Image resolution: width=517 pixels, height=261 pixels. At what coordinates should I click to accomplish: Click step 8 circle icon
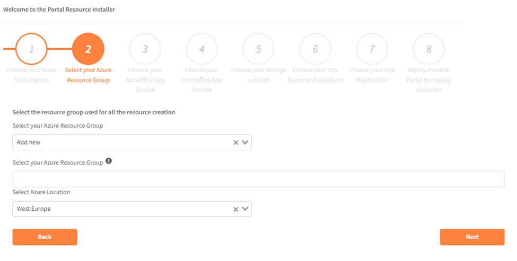(x=428, y=49)
